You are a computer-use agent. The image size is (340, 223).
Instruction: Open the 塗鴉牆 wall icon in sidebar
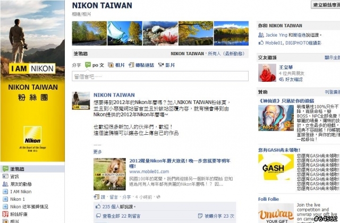click(5, 169)
